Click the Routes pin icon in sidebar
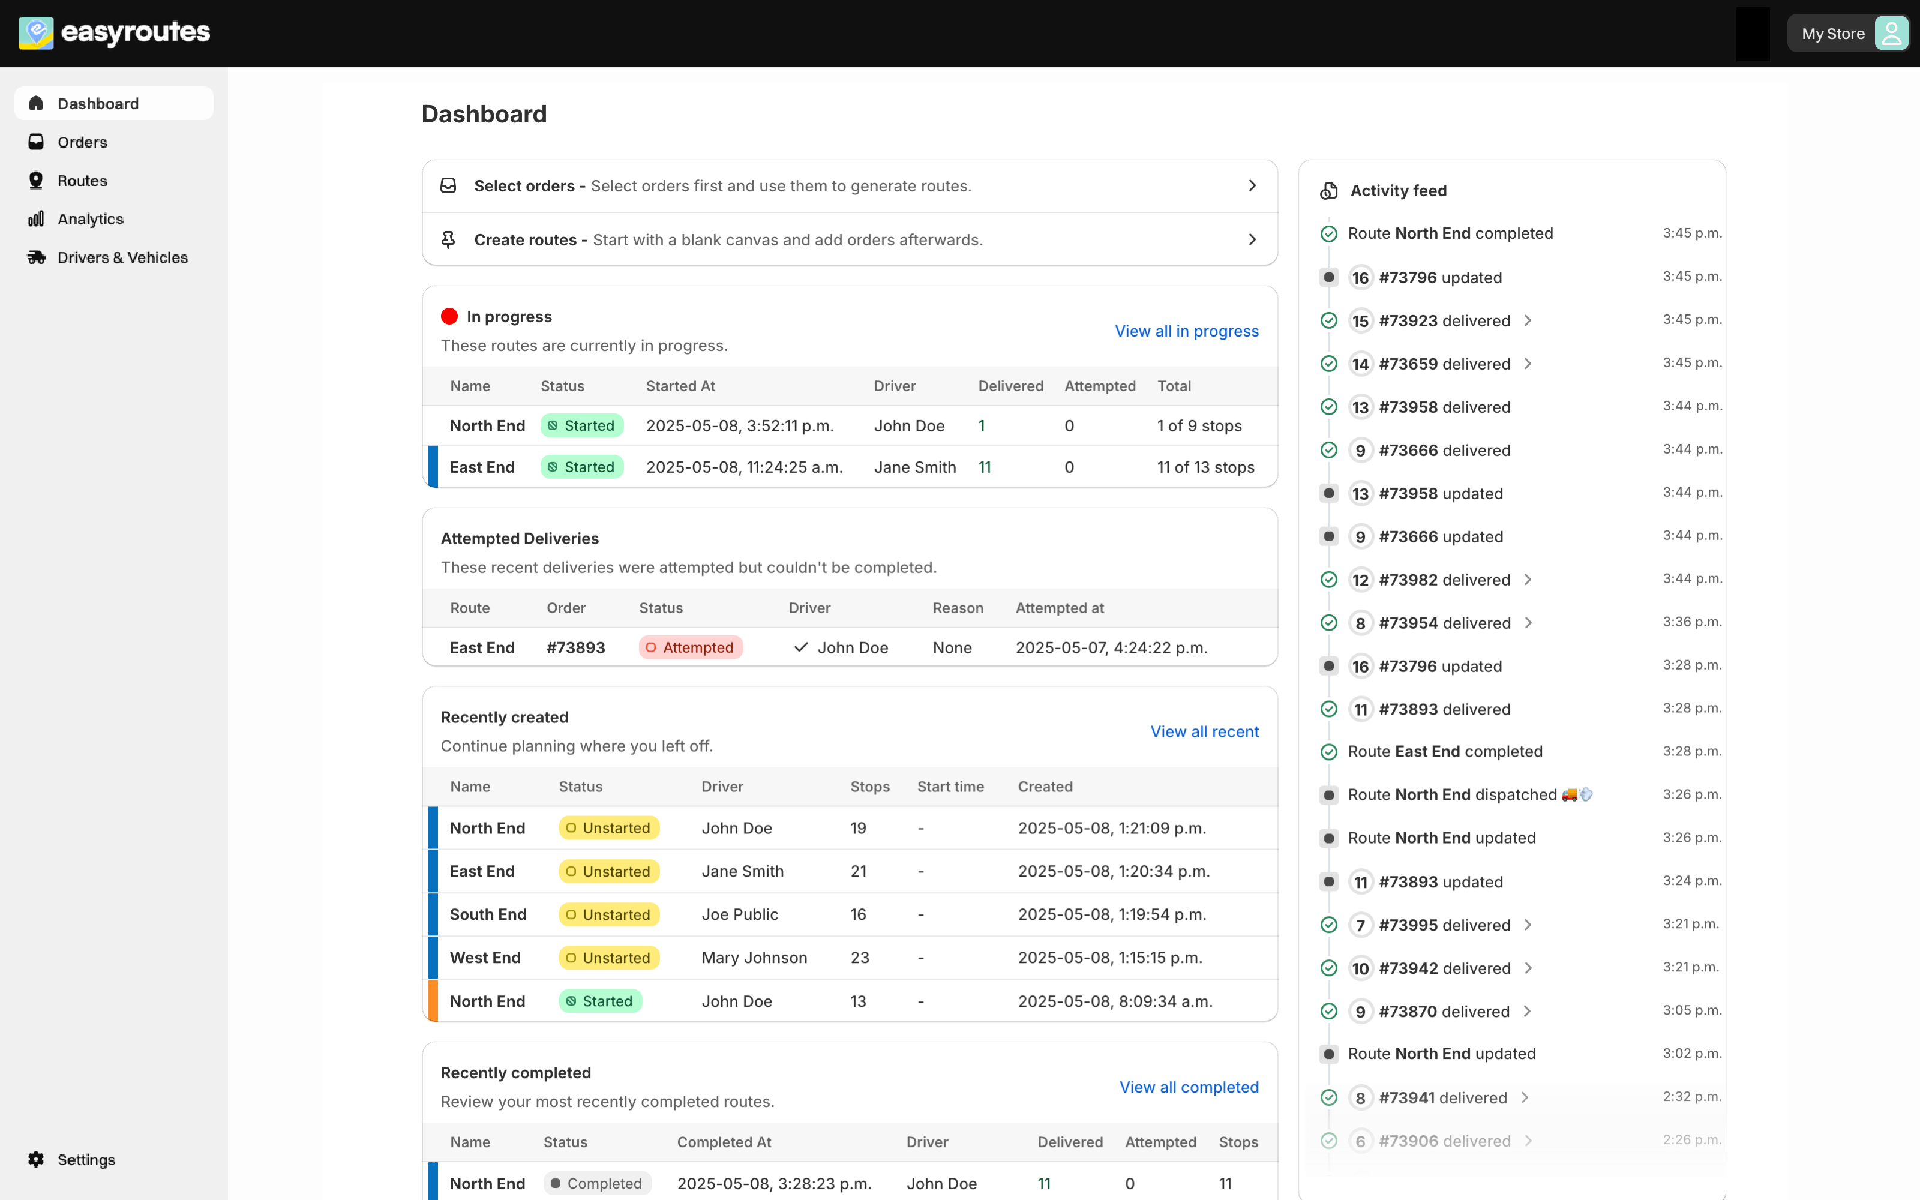This screenshot has width=1920, height=1200. pos(36,181)
